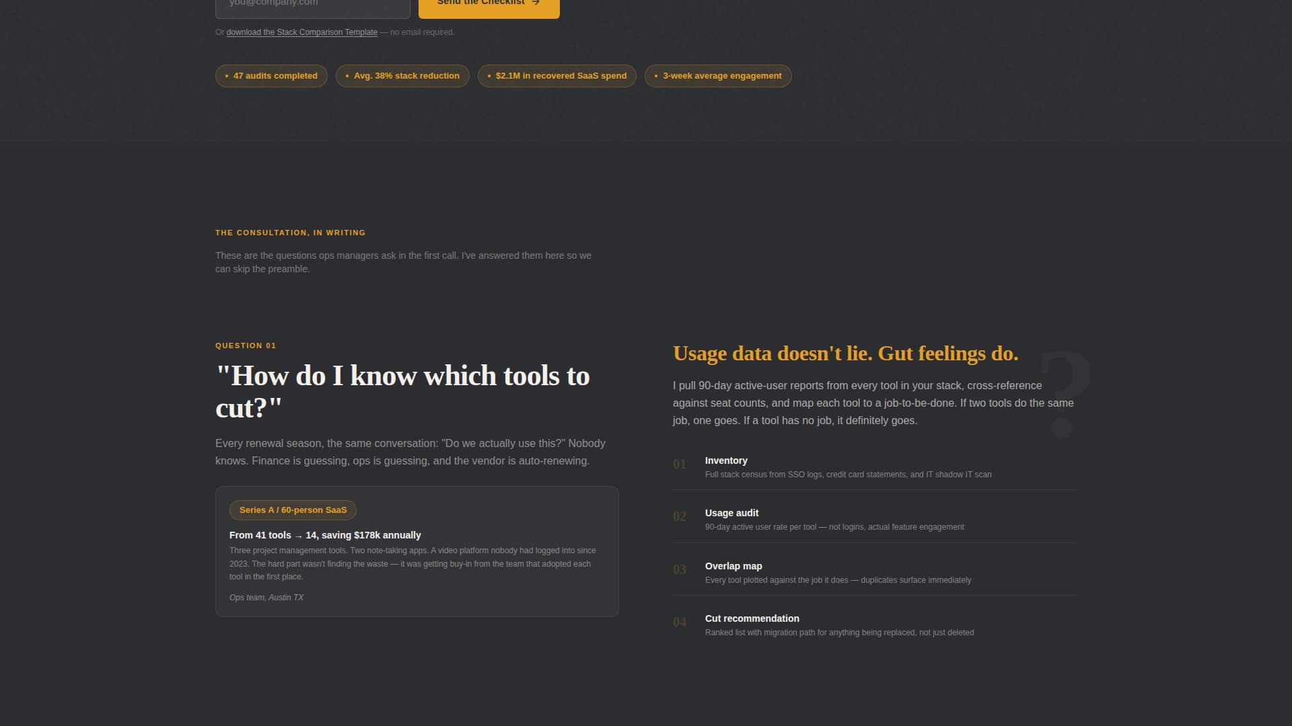Viewport: 1292px width, 726px height.
Task: Click the Ops team, Austin TX attribution
Action: (x=266, y=598)
